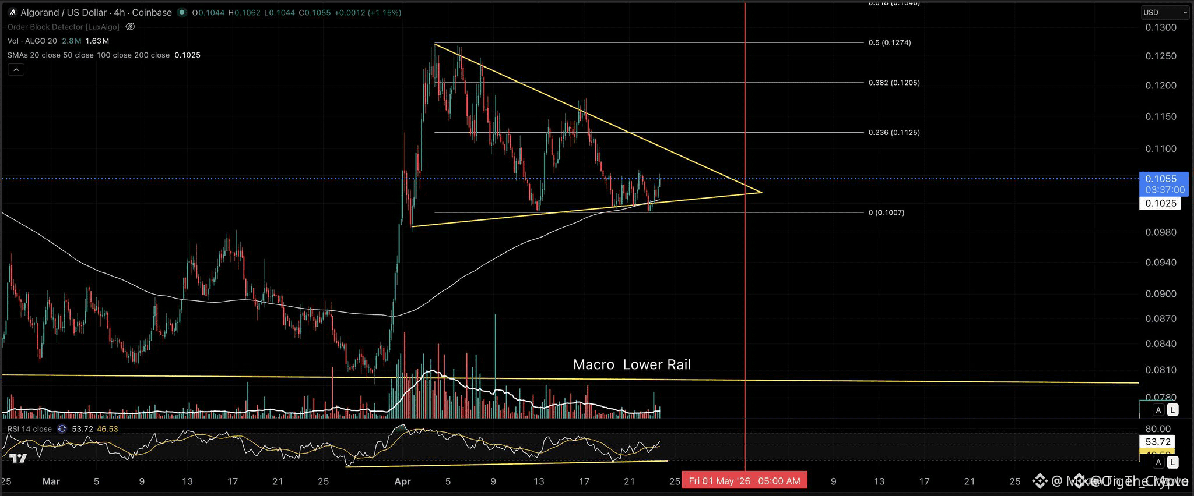Toggle auto scale A on the RSI pane
1194x496 pixels.
pos(1158,462)
